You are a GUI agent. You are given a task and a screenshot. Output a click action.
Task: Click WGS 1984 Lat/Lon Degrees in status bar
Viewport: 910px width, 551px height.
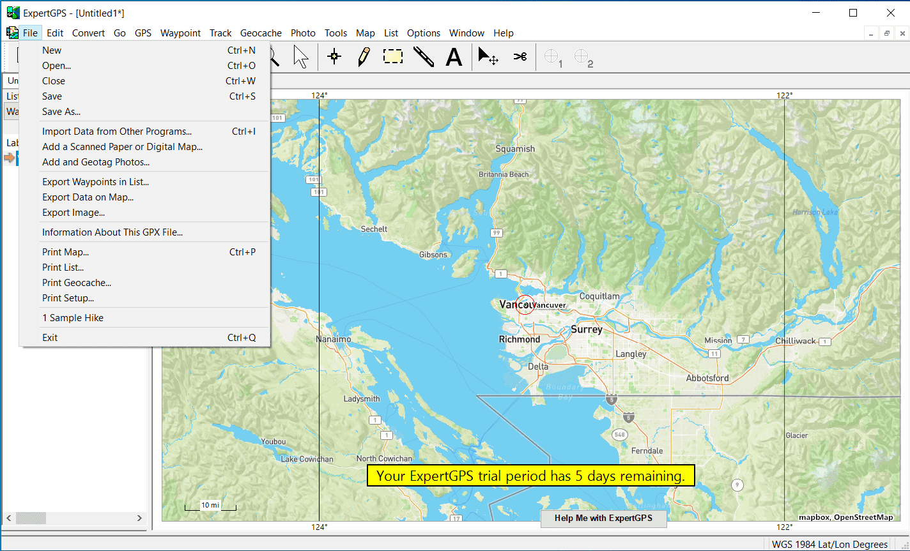tap(829, 545)
